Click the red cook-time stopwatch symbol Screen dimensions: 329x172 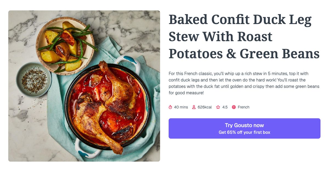171,107
